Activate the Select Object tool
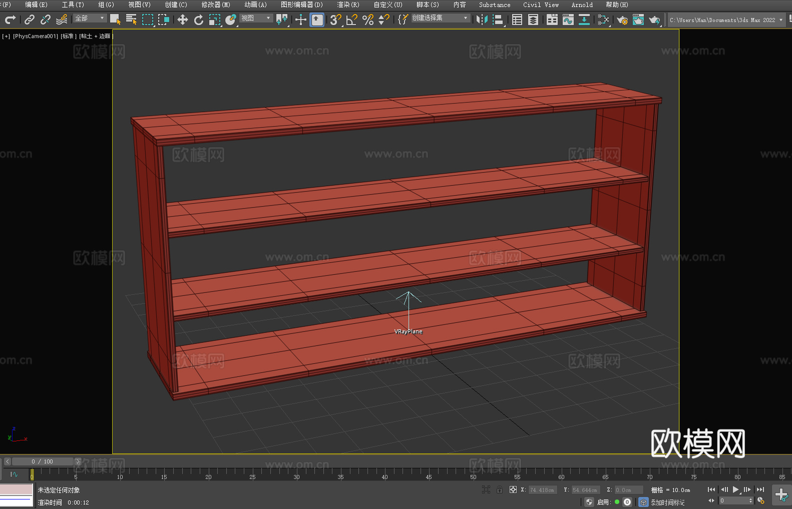This screenshot has width=792, height=509. click(115, 20)
